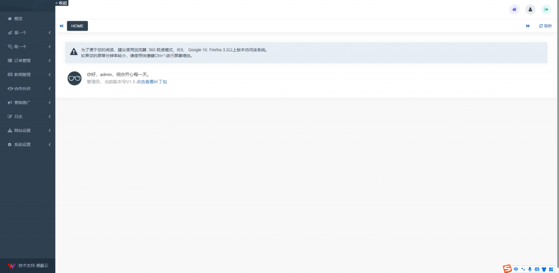Open the user profile icon in header
559x273 pixels.
pos(530,9)
